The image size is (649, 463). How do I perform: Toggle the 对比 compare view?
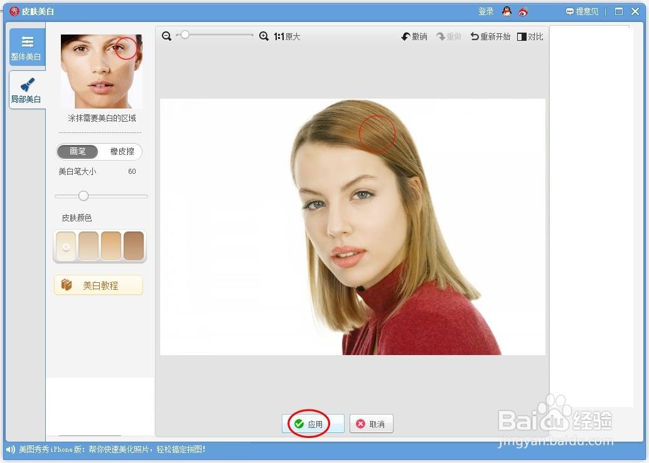[530, 37]
